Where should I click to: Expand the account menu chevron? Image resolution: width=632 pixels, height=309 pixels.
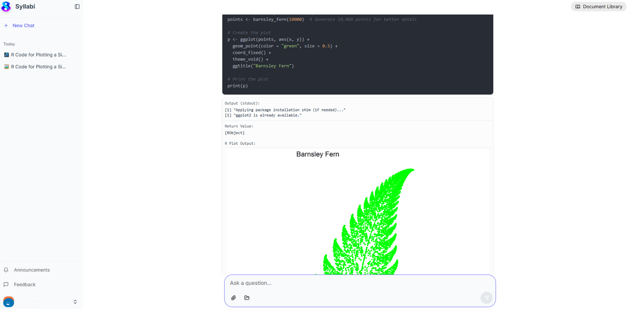75,302
